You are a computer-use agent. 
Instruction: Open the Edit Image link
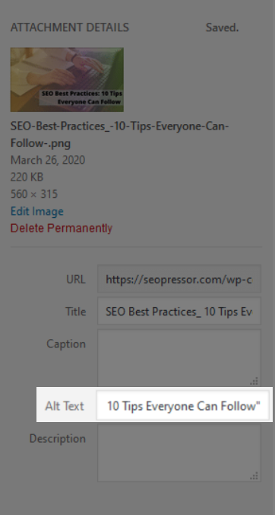(37, 211)
